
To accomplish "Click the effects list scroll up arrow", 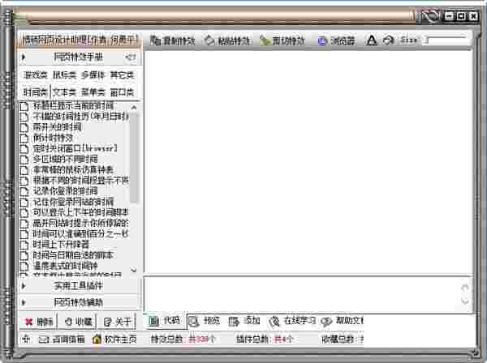I will [x=134, y=107].
